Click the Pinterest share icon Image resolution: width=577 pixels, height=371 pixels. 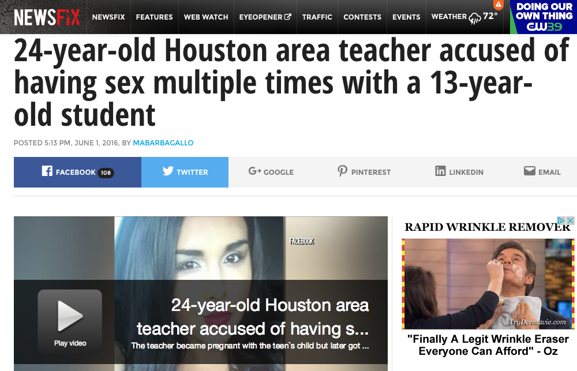click(x=342, y=171)
